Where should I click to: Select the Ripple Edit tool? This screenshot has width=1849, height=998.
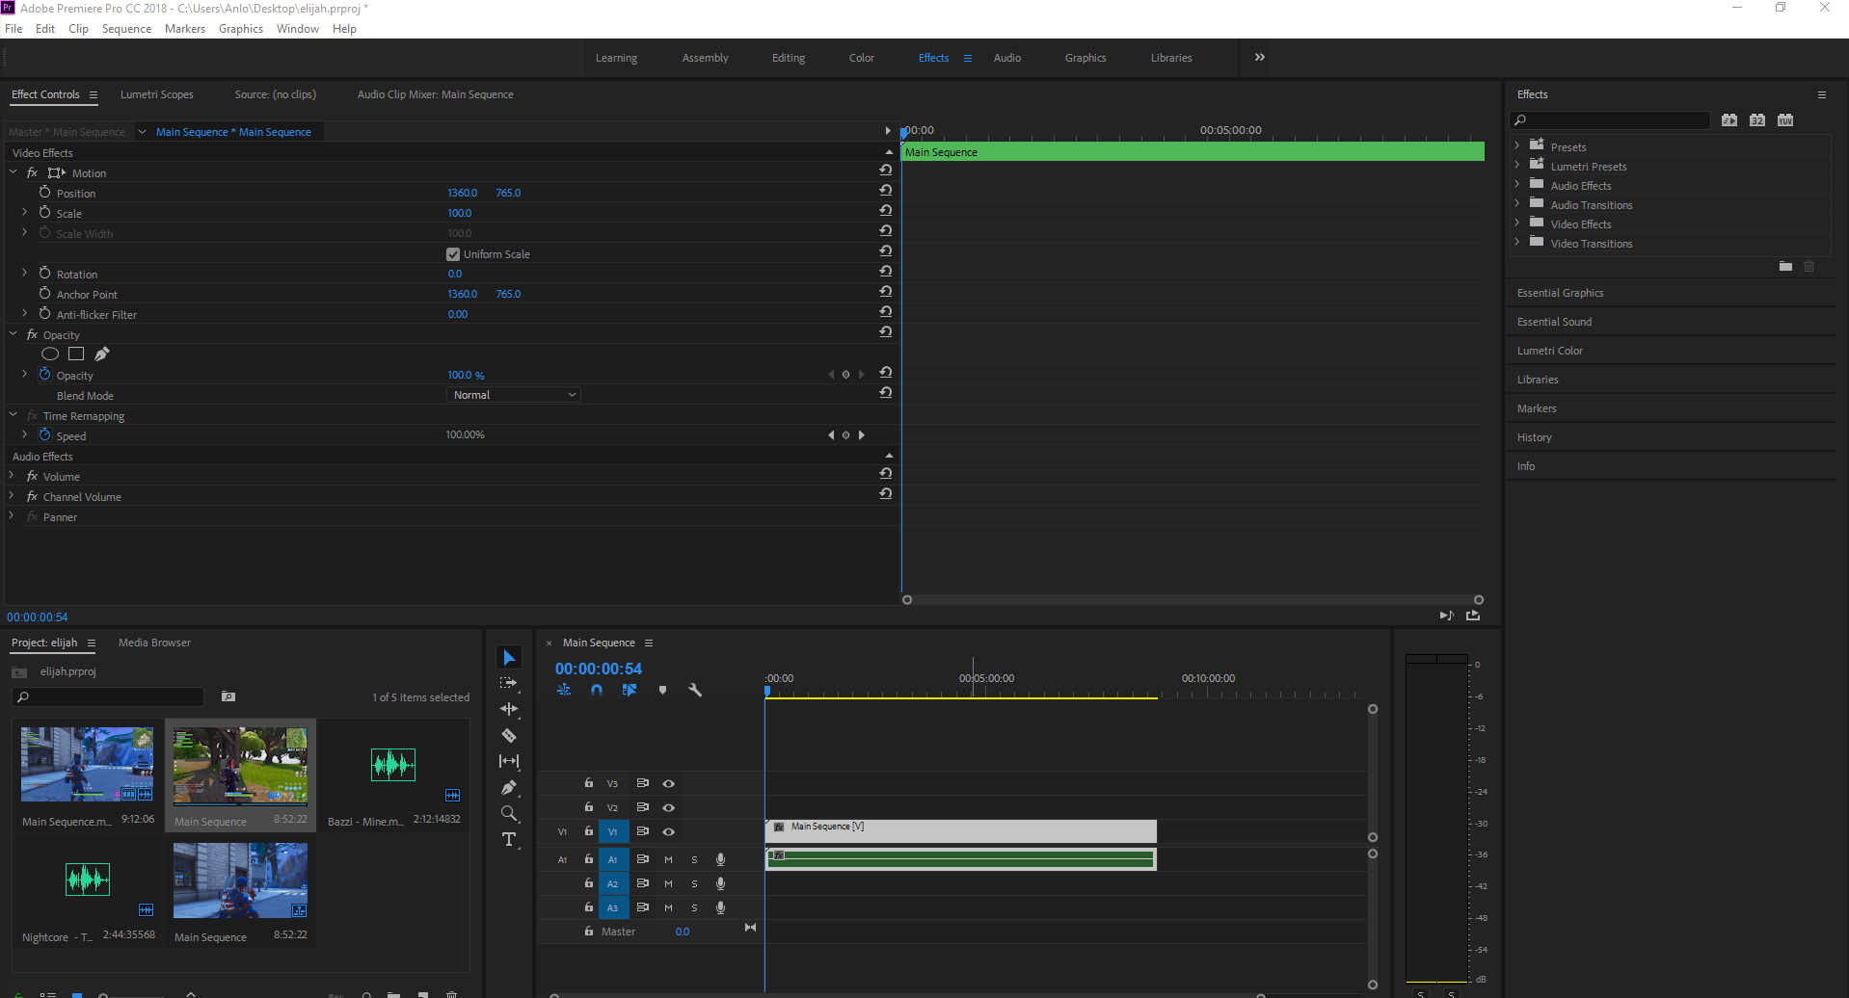coord(509,709)
